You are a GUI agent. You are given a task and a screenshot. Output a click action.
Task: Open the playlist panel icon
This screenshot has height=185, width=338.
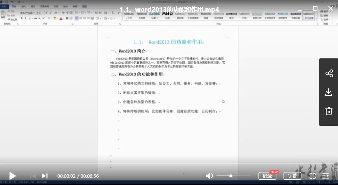coord(325,176)
